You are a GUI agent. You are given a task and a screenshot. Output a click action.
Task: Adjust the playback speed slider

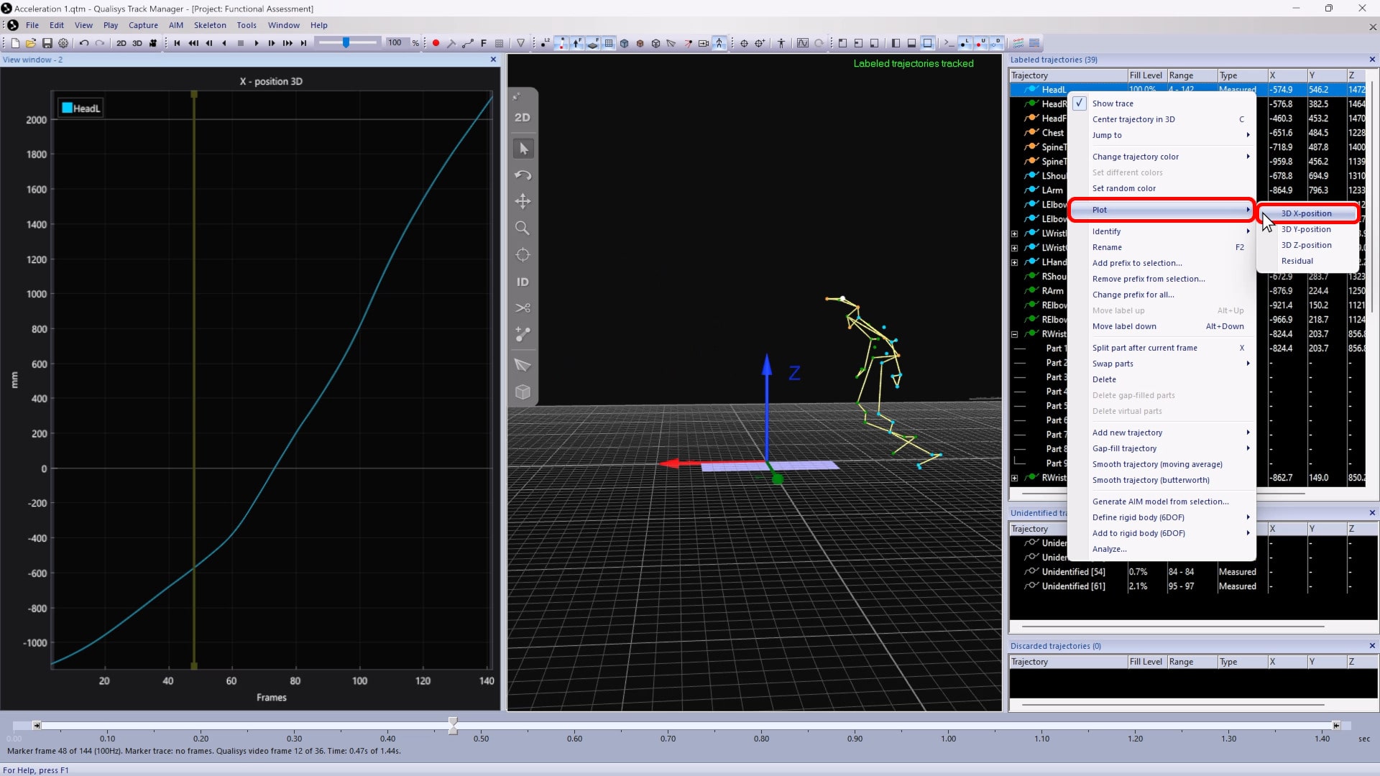pos(346,43)
